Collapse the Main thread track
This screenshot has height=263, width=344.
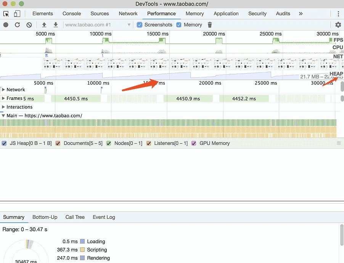pyautogui.click(x=3, y=115)
